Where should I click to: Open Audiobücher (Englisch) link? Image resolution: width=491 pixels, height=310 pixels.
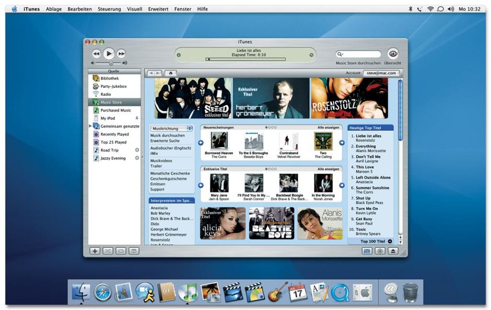pos(171,148)
